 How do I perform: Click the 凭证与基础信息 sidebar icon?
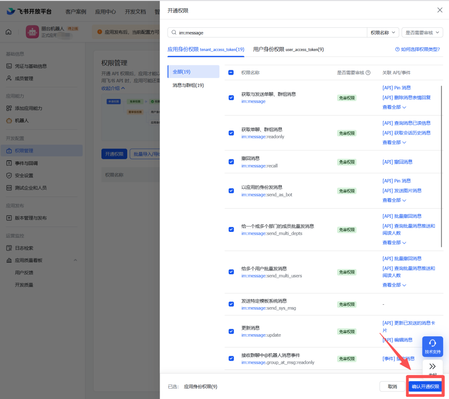coord(9,66)
